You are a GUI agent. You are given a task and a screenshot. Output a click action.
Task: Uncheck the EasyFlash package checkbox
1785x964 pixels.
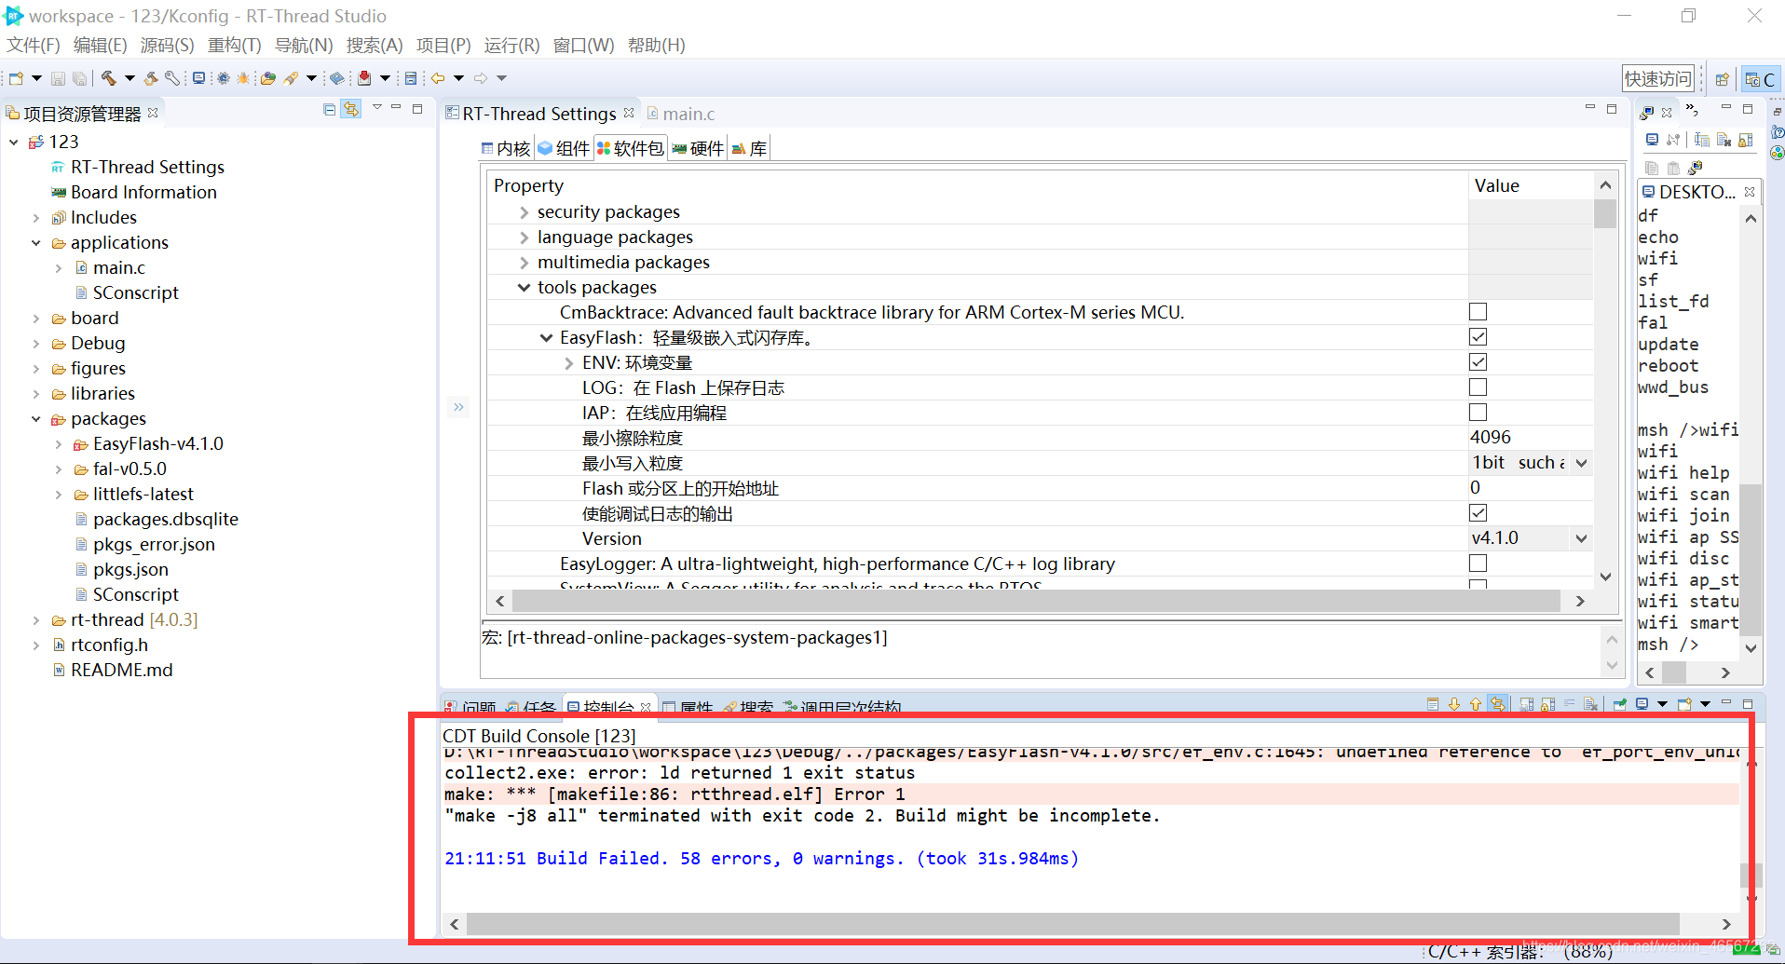pos(1478,336)
